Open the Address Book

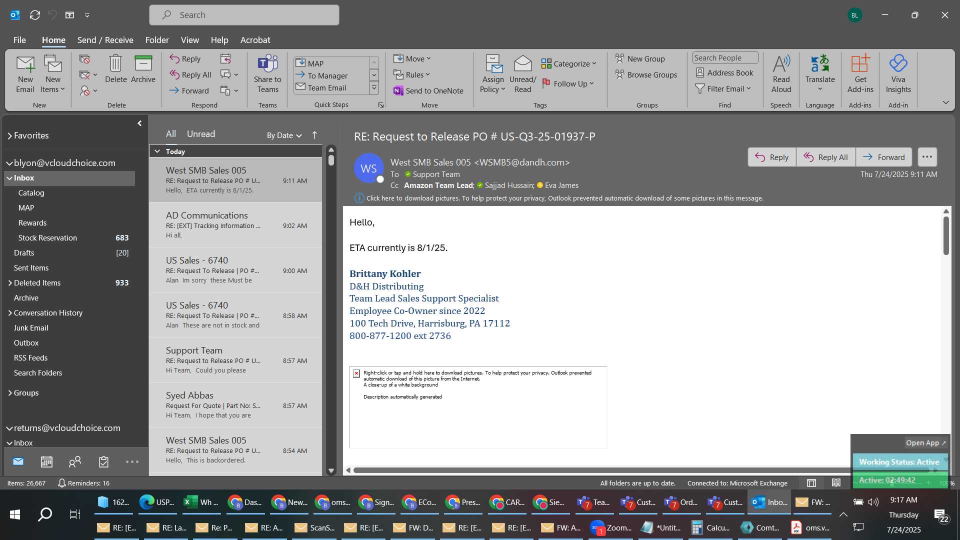click(724, 73)
